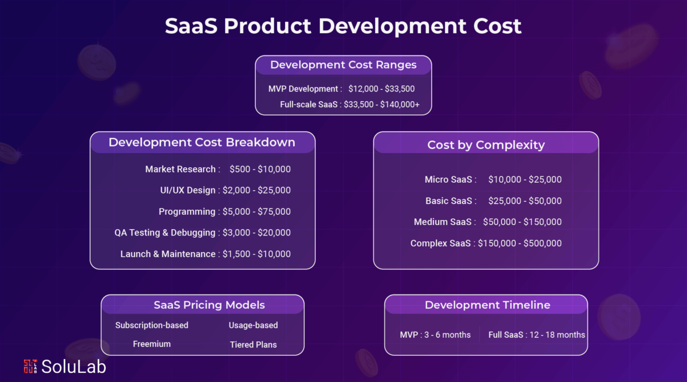Click the Development Timeline header
The width and height of the screenshot is (687, 382).
point(487,305)
